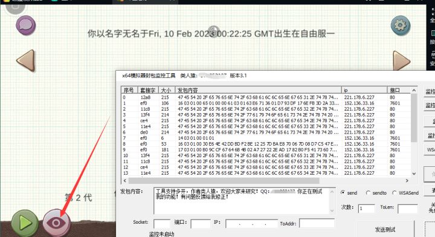
Task: Sort by the 大小 column header
Action: pos(167,90)
